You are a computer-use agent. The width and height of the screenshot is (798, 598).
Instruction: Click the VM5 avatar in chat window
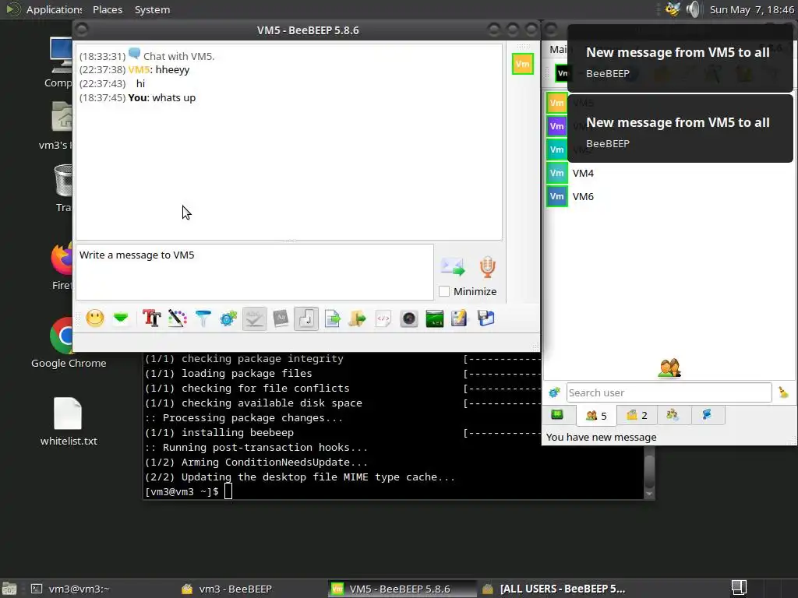click(x=523, y=64)
